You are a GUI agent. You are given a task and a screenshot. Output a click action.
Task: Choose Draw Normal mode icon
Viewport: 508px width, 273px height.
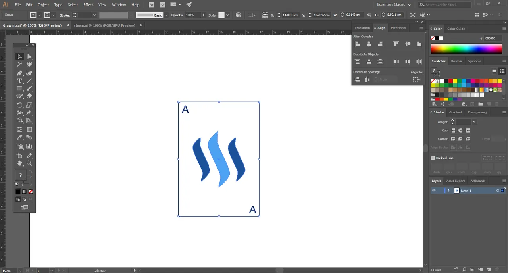click(x=18, y=200)
